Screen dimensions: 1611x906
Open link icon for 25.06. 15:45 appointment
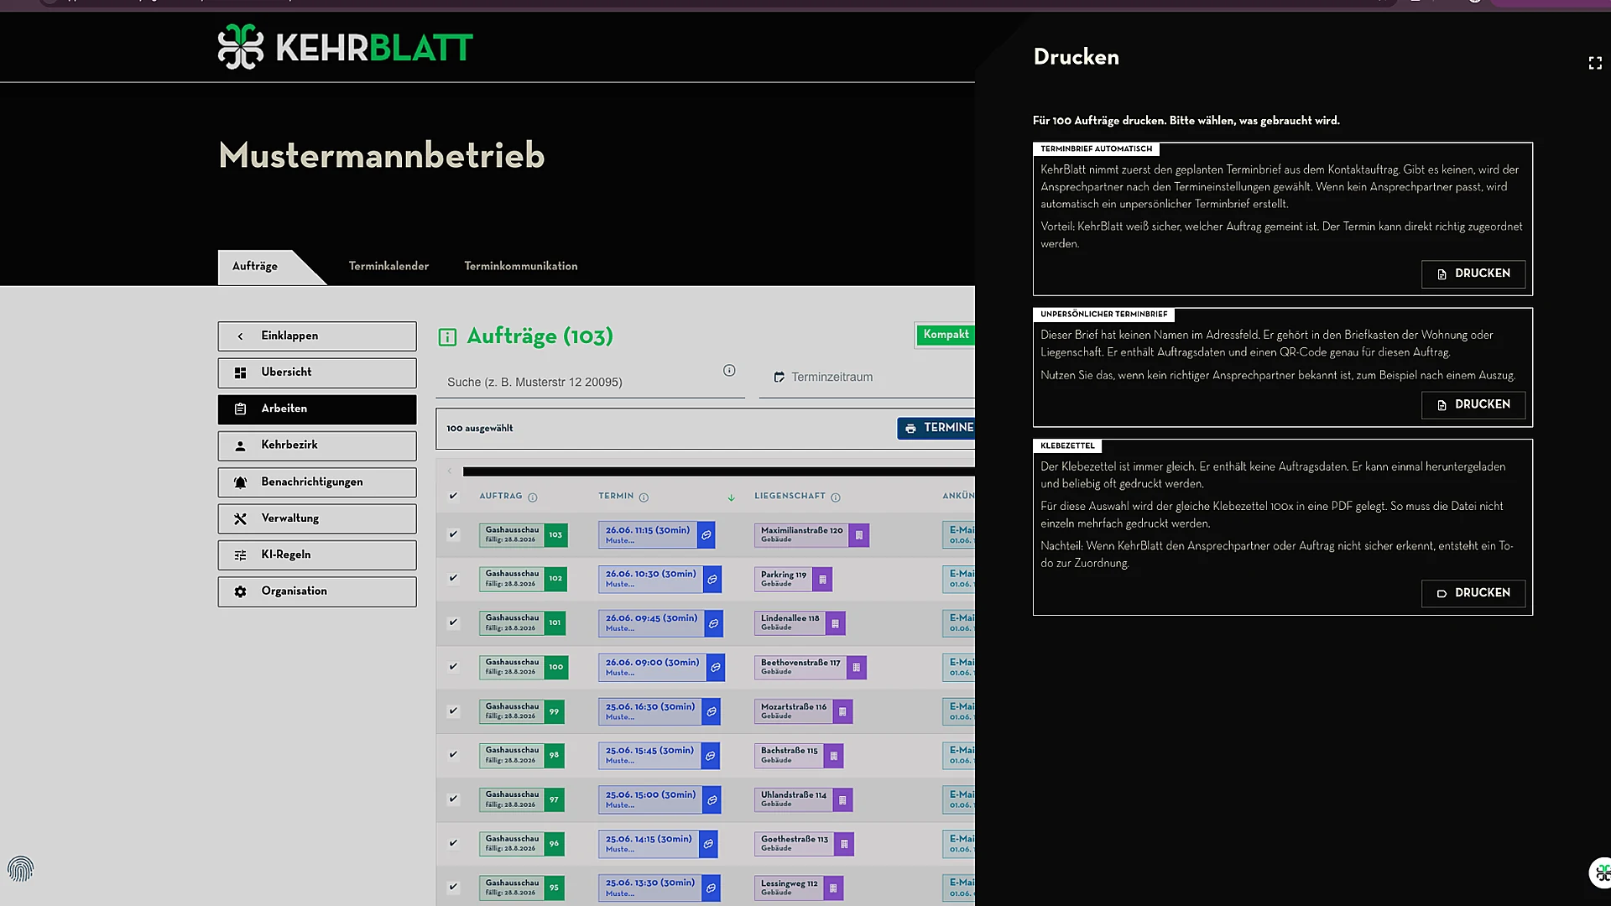pyautogui.click(x=710, y=756)
